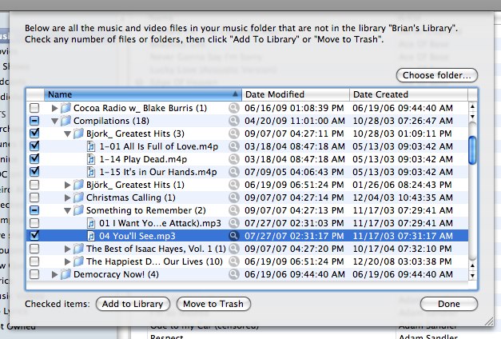Click music file icon of 04 You'll See.mp3
The height and width of the screenshot is (339, 501).
point(91,236)
